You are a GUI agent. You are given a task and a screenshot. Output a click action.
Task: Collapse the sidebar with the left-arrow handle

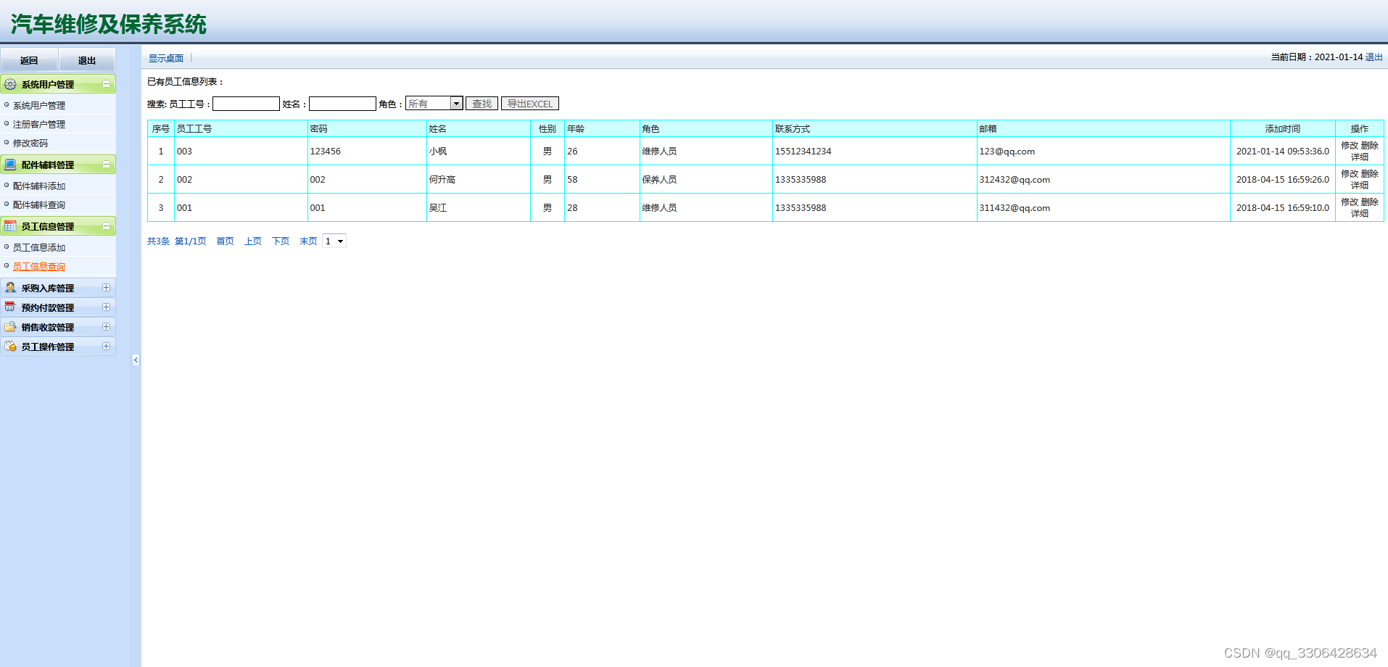(136, 360)
